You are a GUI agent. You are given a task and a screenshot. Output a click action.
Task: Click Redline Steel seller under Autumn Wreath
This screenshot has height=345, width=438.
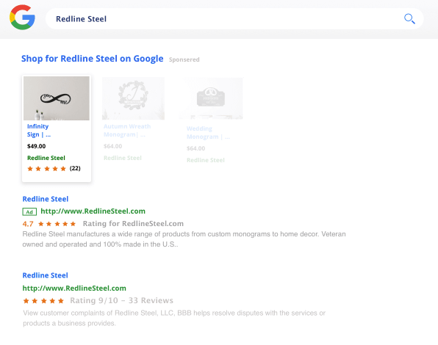pos(123,158)
